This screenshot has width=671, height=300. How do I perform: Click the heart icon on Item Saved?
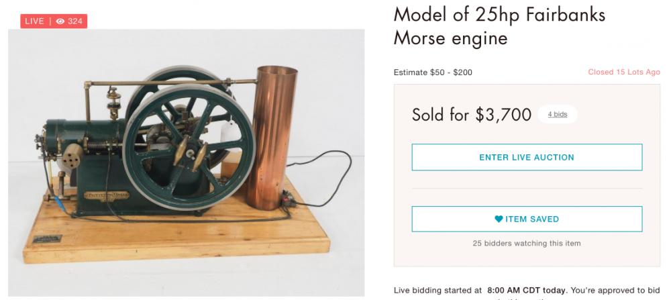tap(499, 219)
